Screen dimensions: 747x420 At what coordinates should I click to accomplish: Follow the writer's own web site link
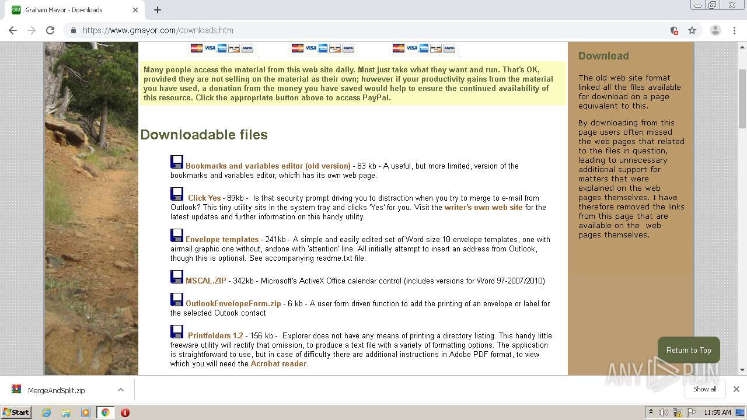(484, 207)
